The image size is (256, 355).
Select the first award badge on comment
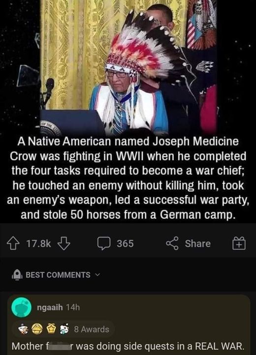(23, 329)
